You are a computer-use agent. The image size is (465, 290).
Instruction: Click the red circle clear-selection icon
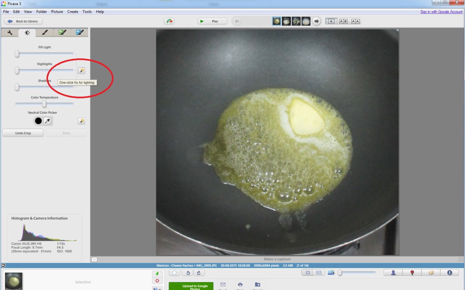[x=157, y=281]
